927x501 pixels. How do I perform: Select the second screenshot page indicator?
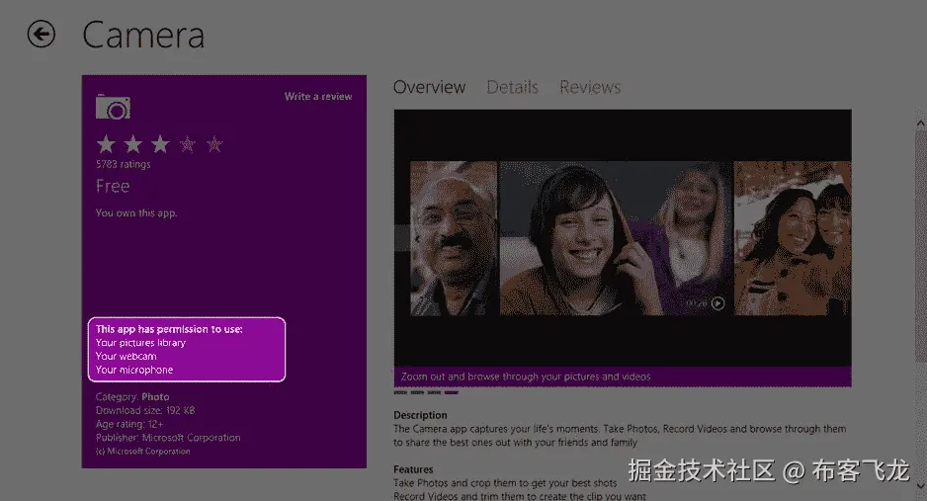[x=417, y=392]
